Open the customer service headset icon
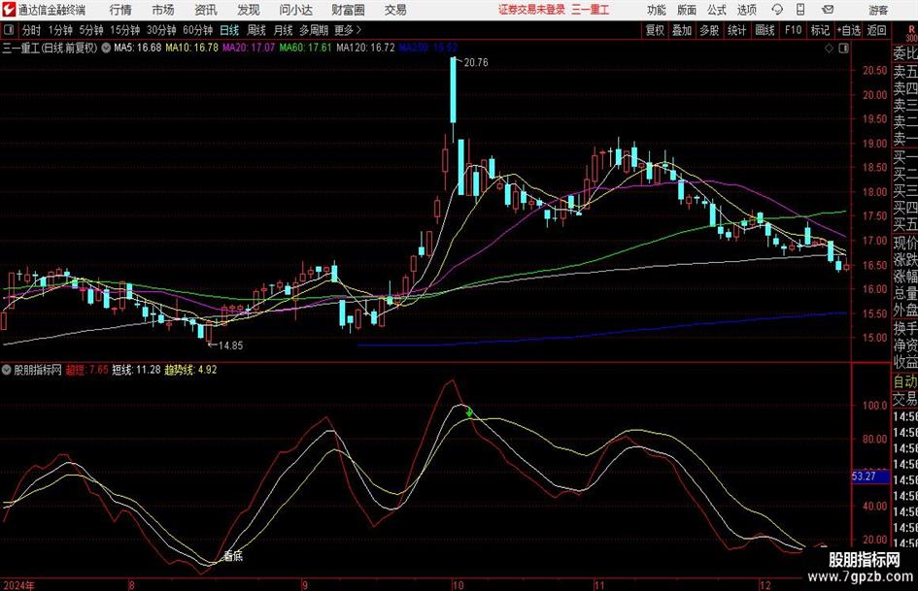This screenshot has width=918, height=591. [777, 10]
